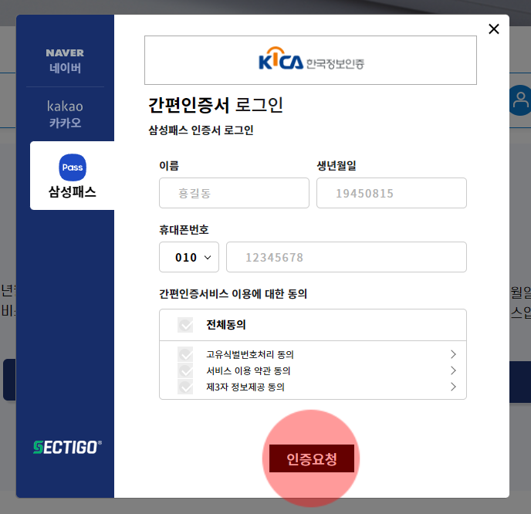Screen dimensions: 531x514
Task: Check the 전체동의 checkbox
Action: coord(185,325)
